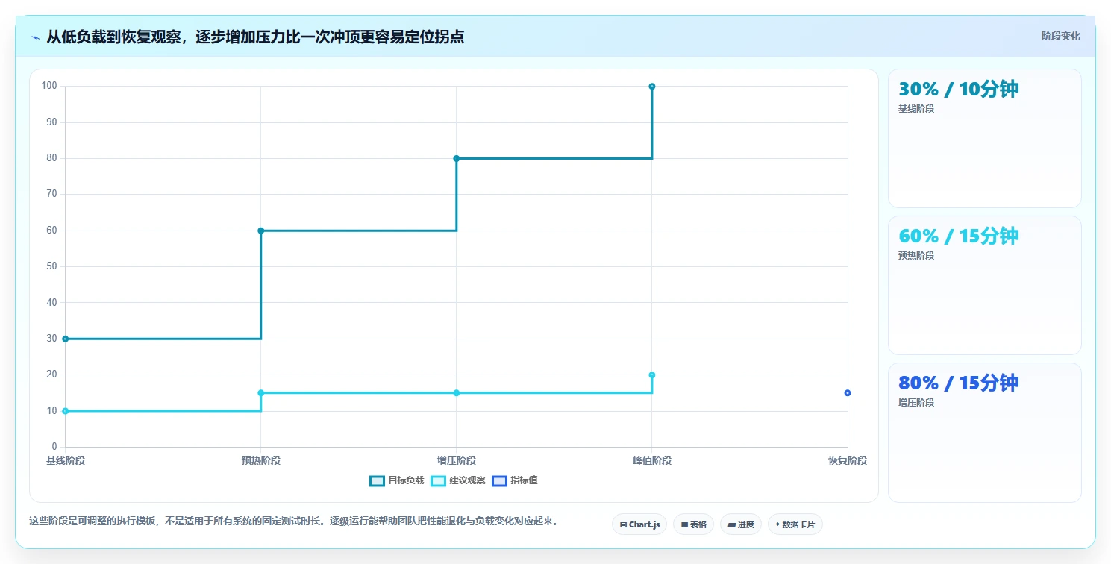This screenshot has height=564, width=1111.
Task: Open the 30% / 10分钟 baseline card
Action: pyautogui.click(x=984, y=138)
